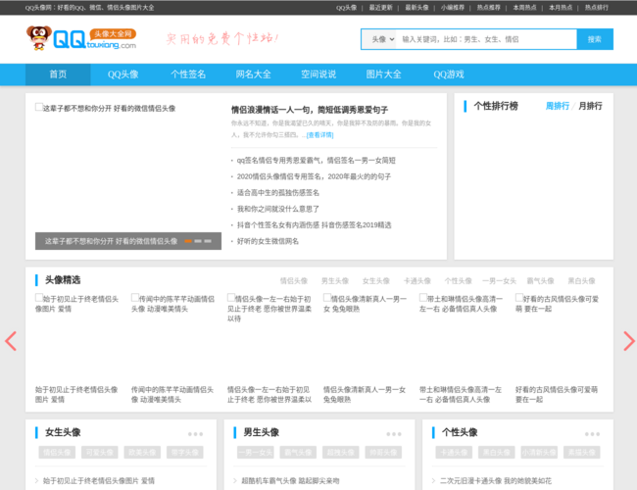Viewport: 637px width, 490px height.
Task: Click the 小编推荐 link in the top bar
Action: pyautogui.click(x=453, y=7)
